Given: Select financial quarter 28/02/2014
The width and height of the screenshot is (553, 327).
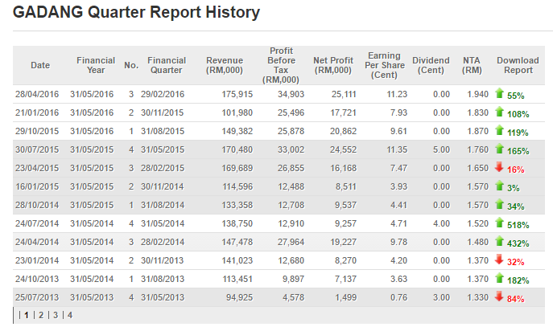Looking at the screenshot, I should (x=163, y=242).
